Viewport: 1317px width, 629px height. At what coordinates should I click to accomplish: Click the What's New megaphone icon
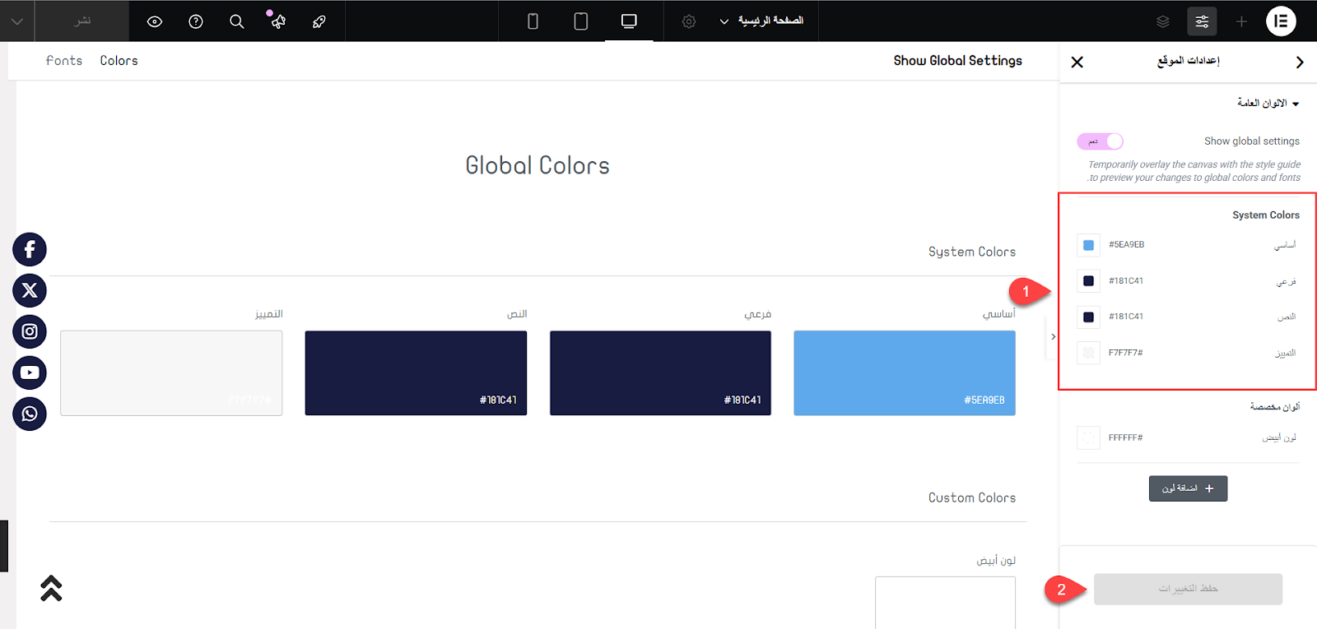pos(277,21)
